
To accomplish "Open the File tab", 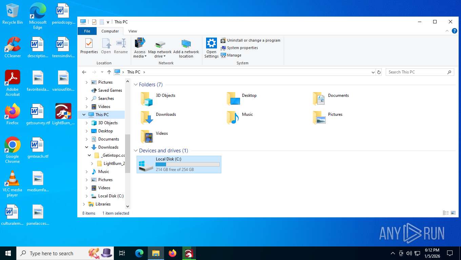I will (x=87, y=31).
